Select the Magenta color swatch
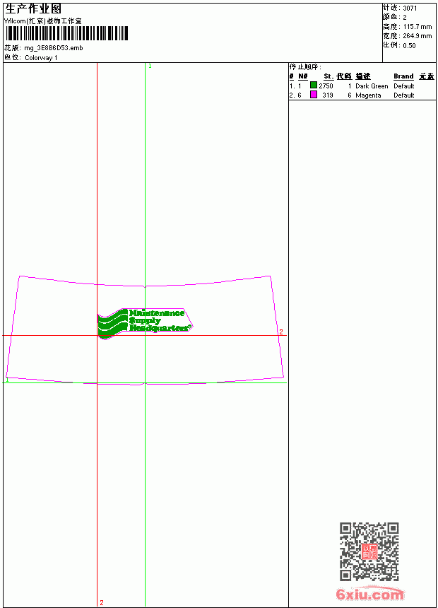Viewport: 438px width, 608px height. pyautogui.click(x=314, y=94)
